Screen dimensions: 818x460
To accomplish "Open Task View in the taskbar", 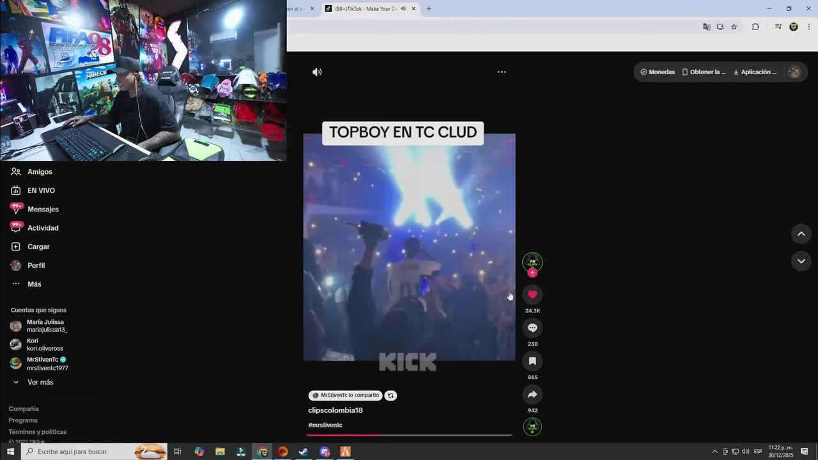I will tap(178, 452).
